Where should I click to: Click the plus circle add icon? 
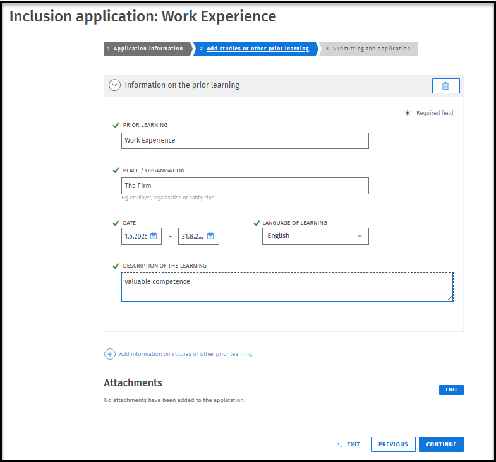(x=110, y=354)
